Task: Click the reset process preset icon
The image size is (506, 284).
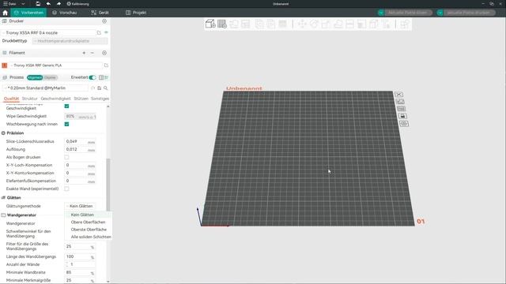Action: [93, 88]
